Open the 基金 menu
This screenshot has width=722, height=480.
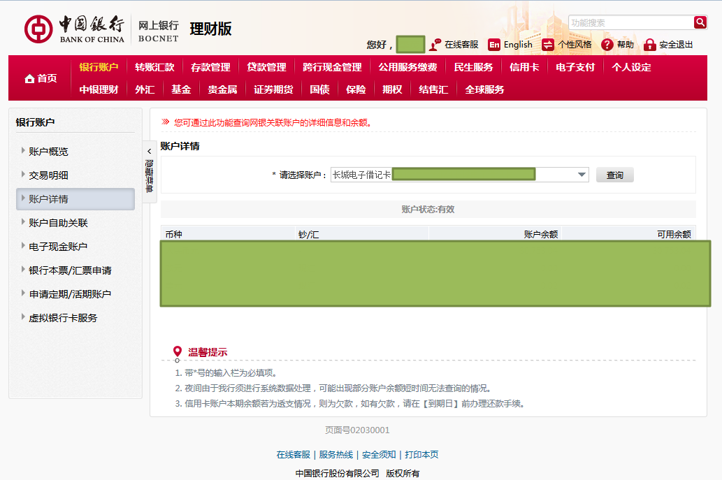coord(181,89)
